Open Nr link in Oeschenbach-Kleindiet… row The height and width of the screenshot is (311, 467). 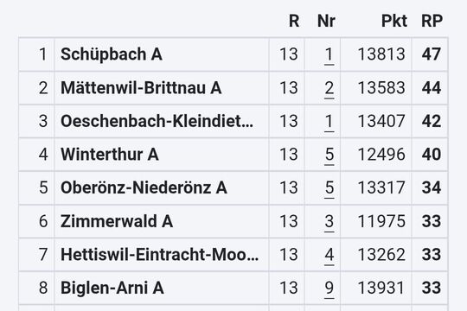pyautogui.click(x=329, y=122)
